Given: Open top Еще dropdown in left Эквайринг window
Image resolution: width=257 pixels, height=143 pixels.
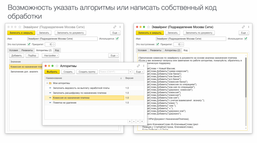Looking at the screenshot, I should pos(115,33).
